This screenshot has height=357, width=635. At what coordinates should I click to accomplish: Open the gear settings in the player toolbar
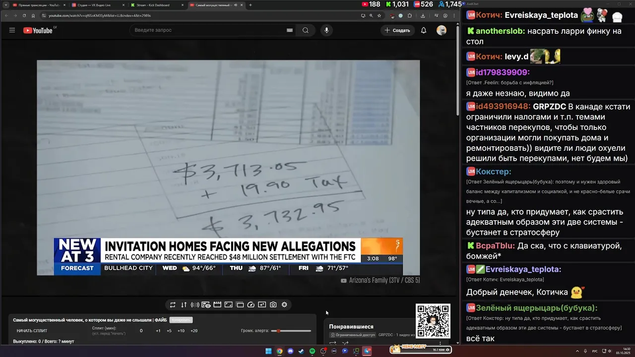pyautogui.click(x=284, y=305)
